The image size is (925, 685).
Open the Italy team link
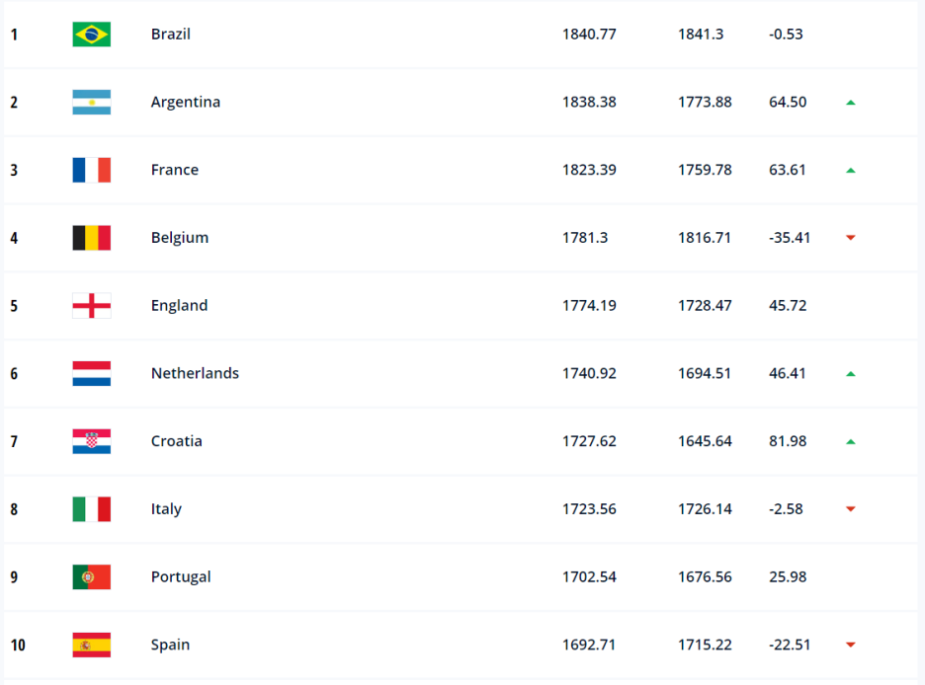(x=166, y=509)
